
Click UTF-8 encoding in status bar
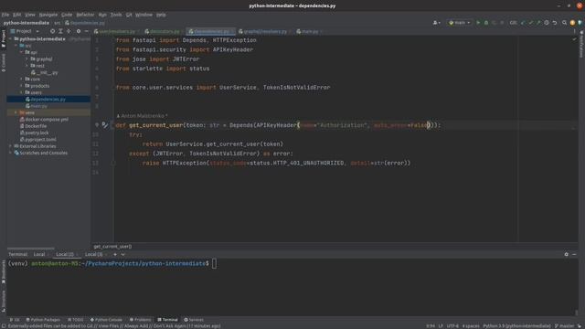pos(452,326)
